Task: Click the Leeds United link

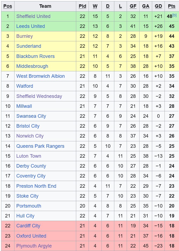Action: 31,26
